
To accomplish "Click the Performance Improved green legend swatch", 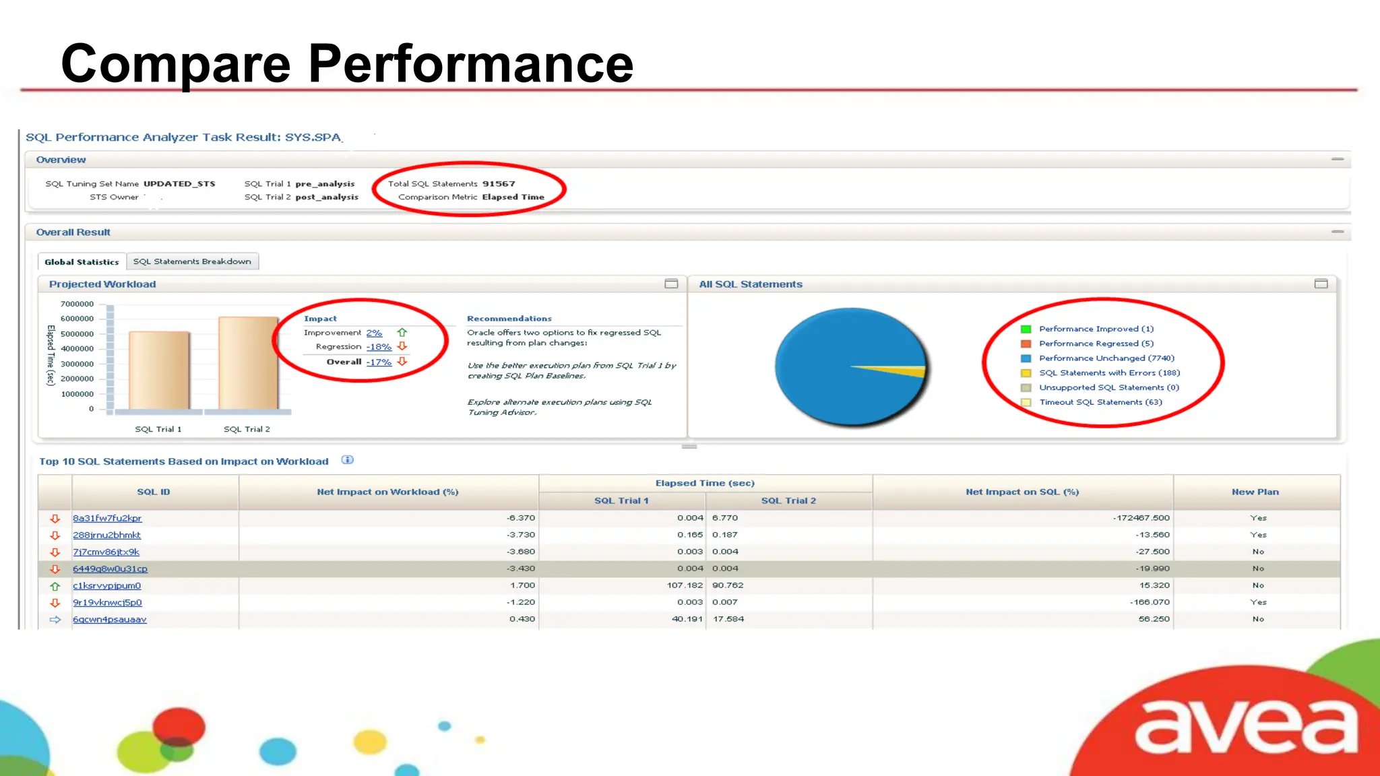I will [x=1026, y=329].
